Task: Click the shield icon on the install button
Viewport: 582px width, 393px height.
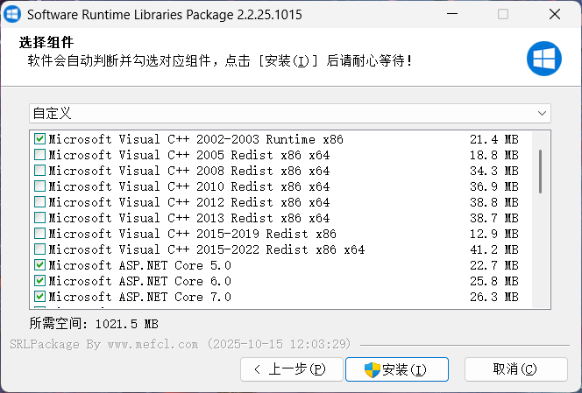Action: coord(373,369)
